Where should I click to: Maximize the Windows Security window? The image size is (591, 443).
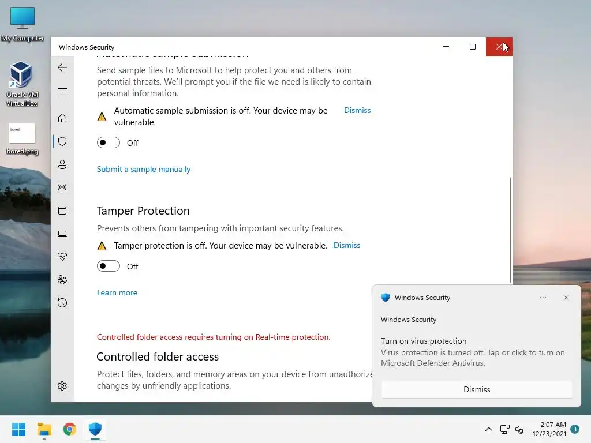[x=473, y=47]
